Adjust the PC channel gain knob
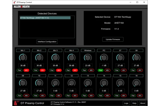 click(x=104, y=58)
